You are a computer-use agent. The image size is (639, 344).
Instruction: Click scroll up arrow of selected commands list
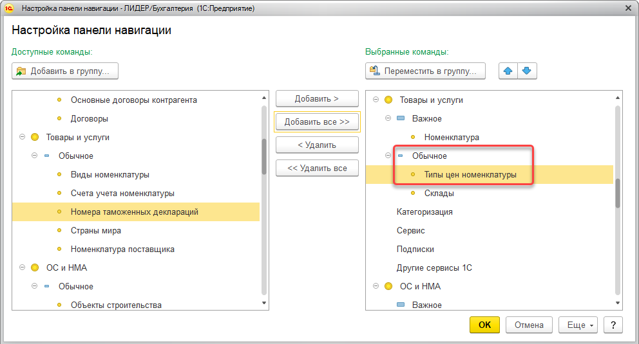[x=618, y=98]
